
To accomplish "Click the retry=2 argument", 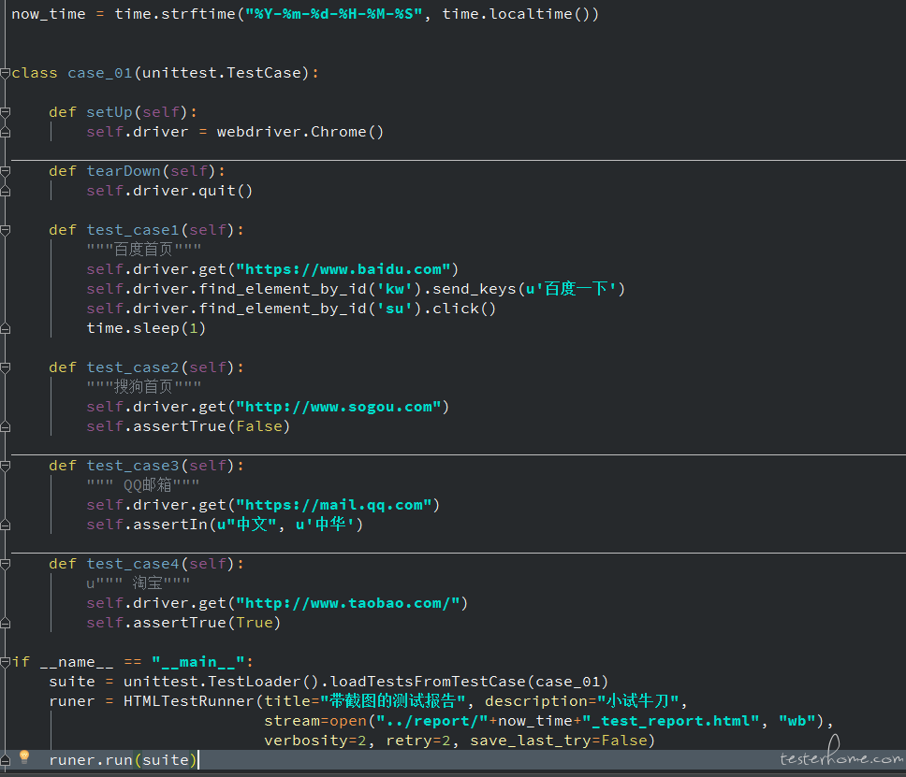I will pyautogui.click(x=418, y=741).
